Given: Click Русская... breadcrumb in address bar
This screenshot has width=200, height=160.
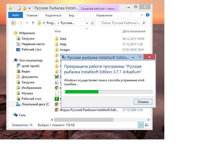Looking at the screenshot, I should tap(67, 23).
